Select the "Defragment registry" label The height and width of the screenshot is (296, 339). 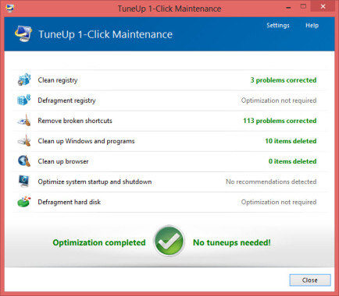click(x=66, y=100)
